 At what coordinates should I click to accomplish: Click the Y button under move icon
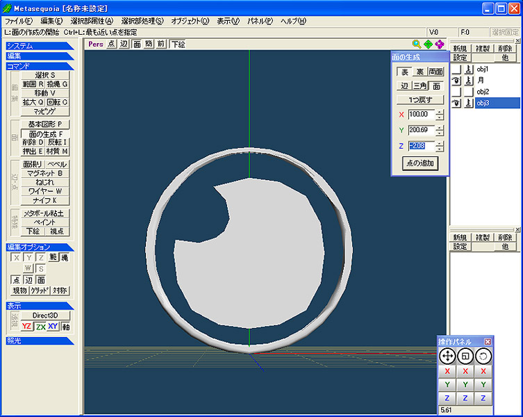pos(447,384)
